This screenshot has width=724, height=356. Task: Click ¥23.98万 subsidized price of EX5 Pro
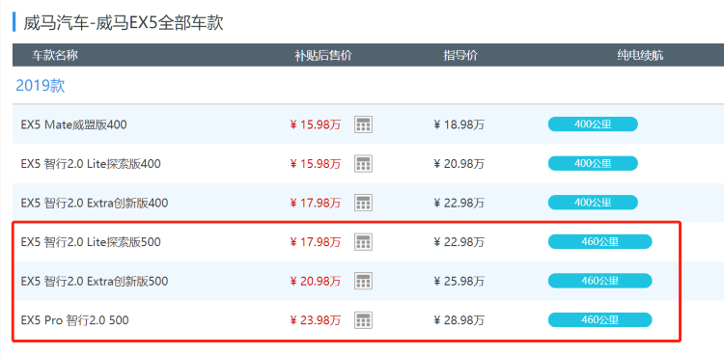tap(316, 320)
